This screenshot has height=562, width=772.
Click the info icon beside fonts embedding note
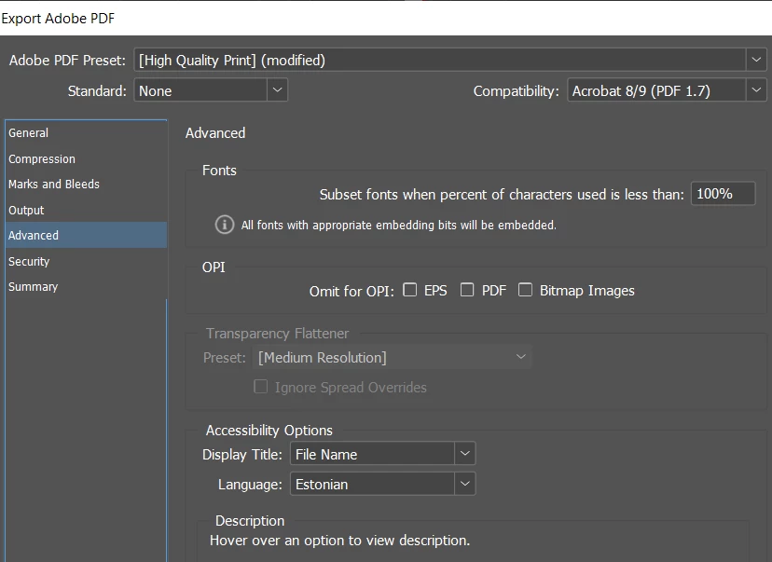click(x=225, y=225)
